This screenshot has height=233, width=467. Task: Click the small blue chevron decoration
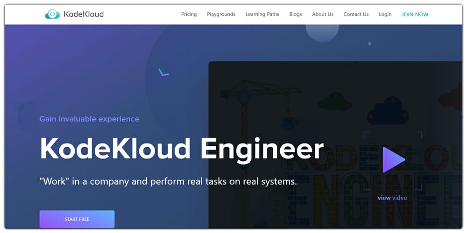[x=163, y=73]
